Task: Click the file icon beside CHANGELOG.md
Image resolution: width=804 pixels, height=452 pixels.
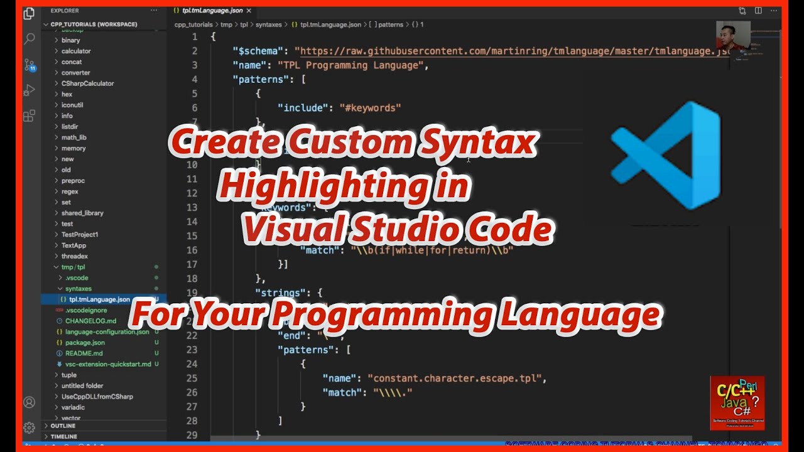Action: [60, 321]
